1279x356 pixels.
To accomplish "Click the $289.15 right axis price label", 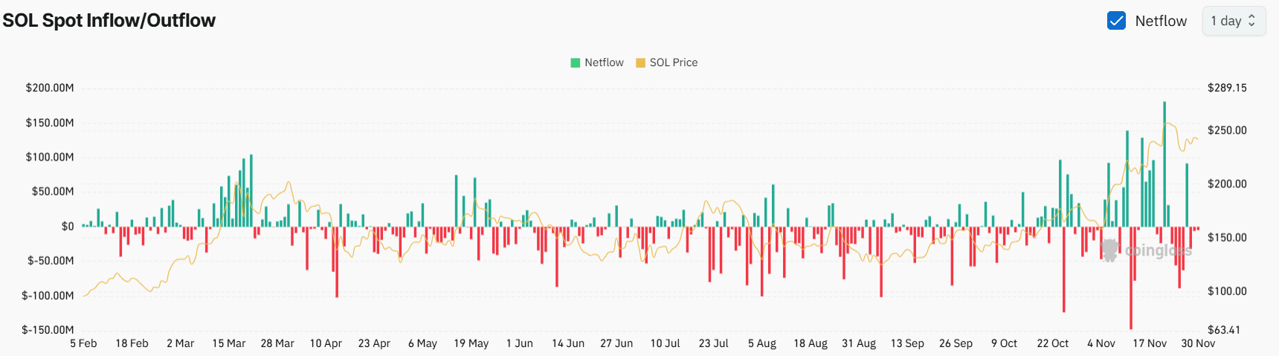I will (1227, 88).
